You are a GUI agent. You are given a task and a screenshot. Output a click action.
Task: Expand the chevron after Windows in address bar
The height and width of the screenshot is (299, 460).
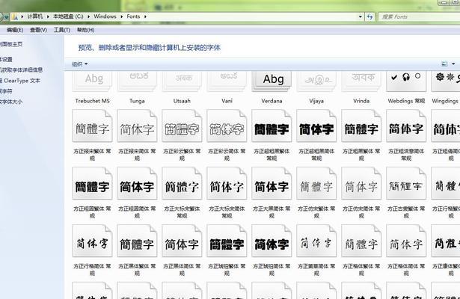(x=140, y=16)
